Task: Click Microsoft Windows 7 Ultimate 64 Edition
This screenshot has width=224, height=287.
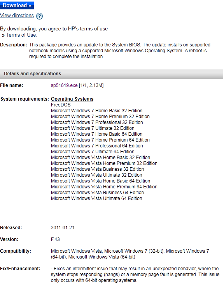Action: 93,152
